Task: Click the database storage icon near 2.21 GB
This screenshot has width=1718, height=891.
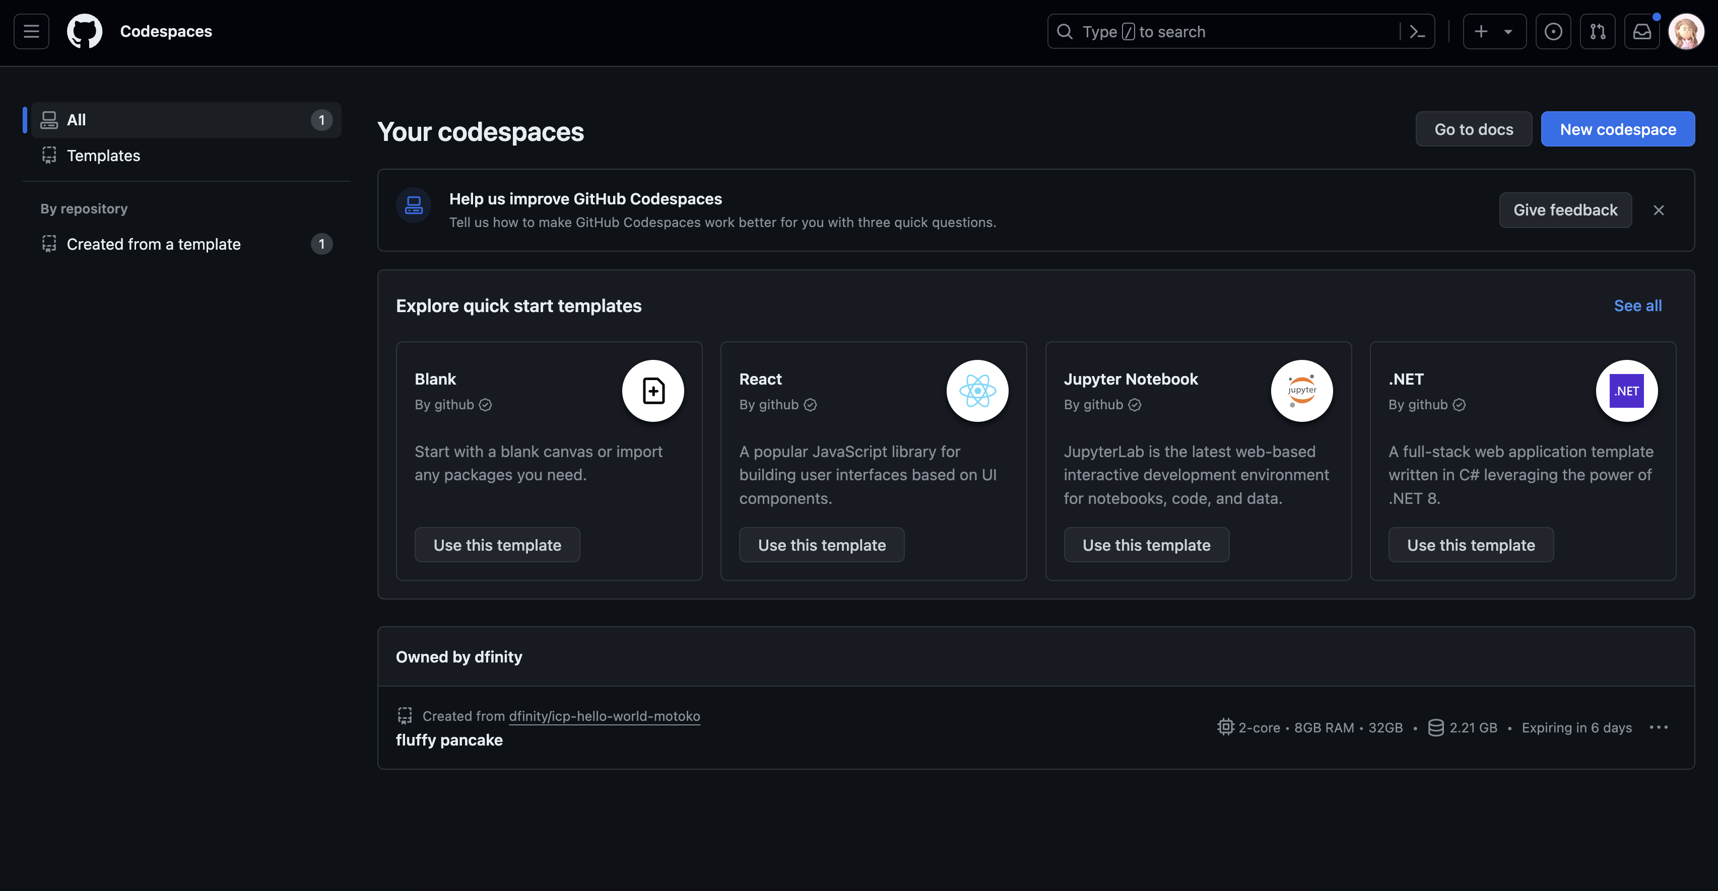Action: click(x=1436, y=728)
